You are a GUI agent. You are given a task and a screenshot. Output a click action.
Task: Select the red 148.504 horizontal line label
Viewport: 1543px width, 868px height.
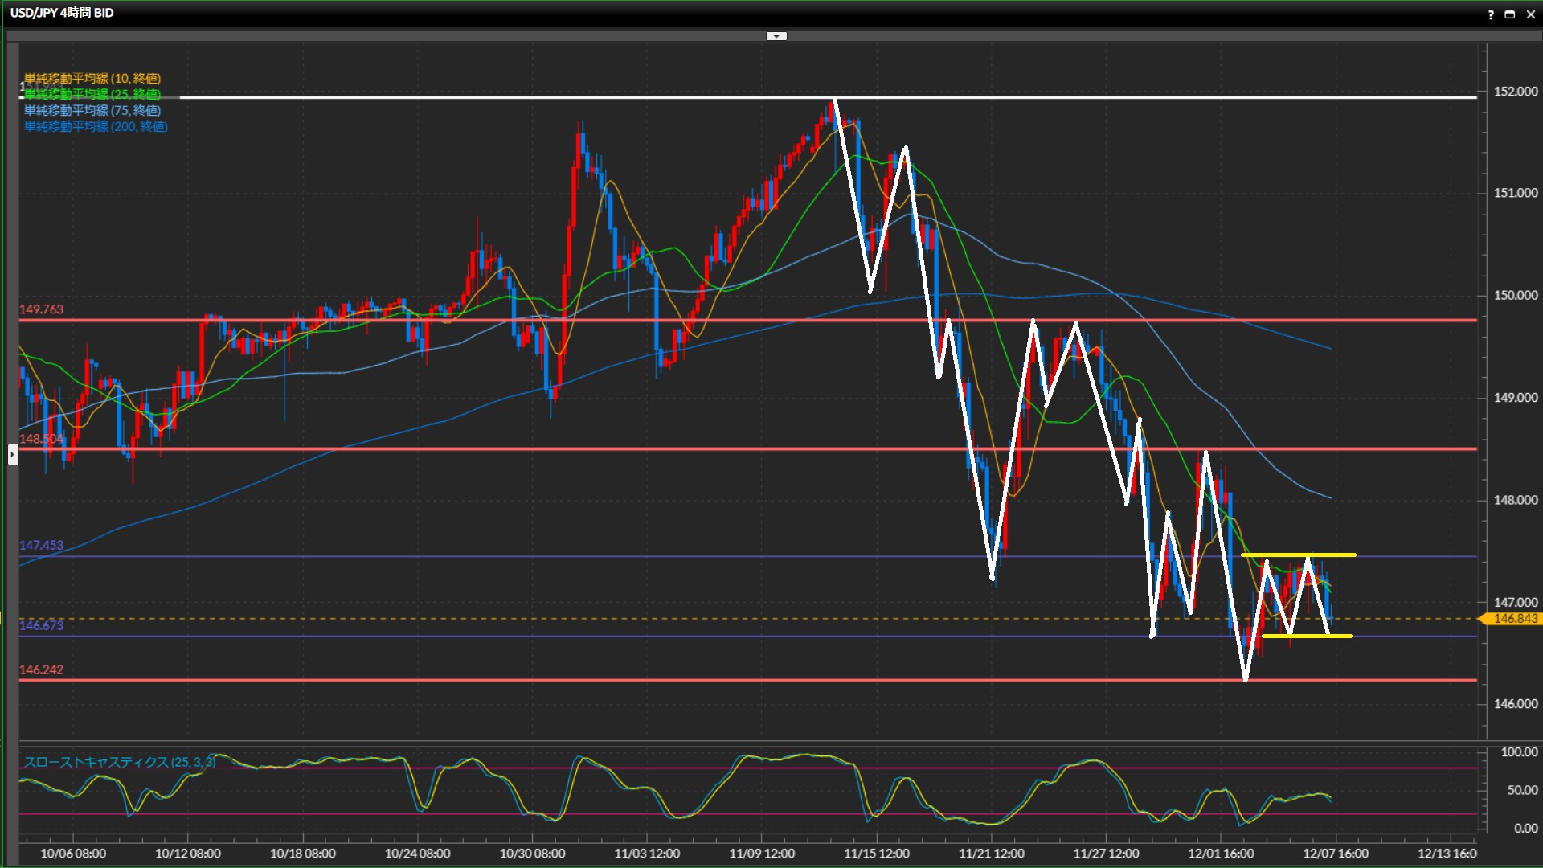click(x=40, y=439)
